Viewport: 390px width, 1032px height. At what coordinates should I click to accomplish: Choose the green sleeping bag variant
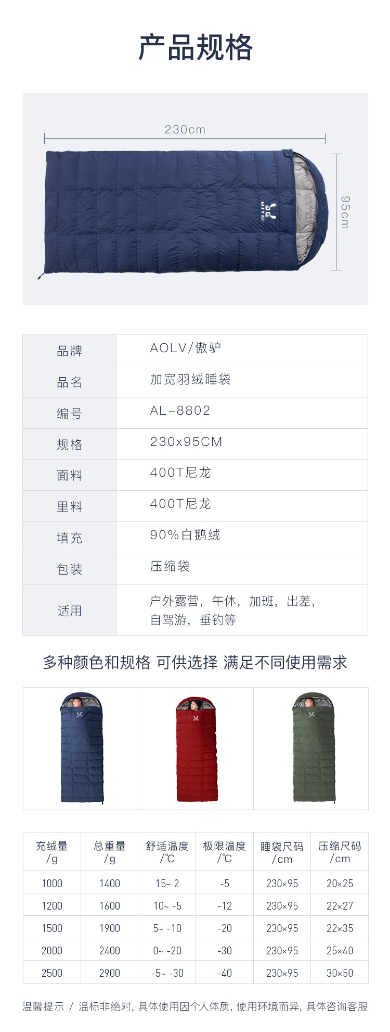click(x=311, y=748)
